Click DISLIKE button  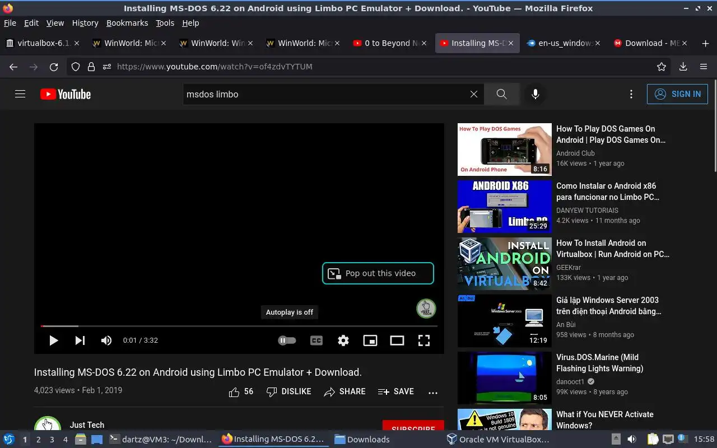point(288,392)
